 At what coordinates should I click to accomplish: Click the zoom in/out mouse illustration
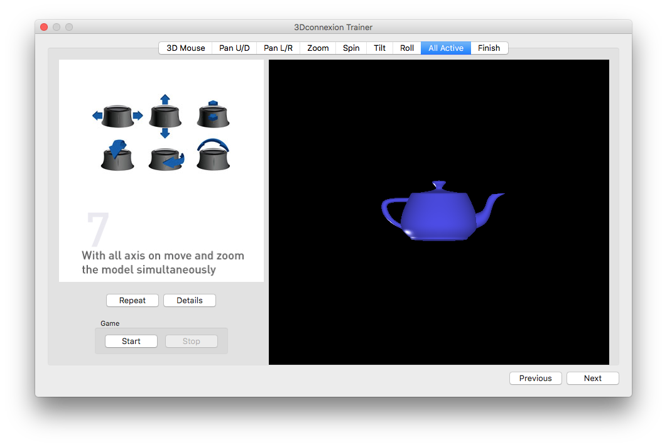click(213, 115)
